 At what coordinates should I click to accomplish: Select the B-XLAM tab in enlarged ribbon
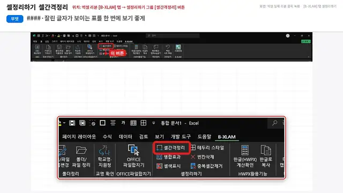point(227,137)
